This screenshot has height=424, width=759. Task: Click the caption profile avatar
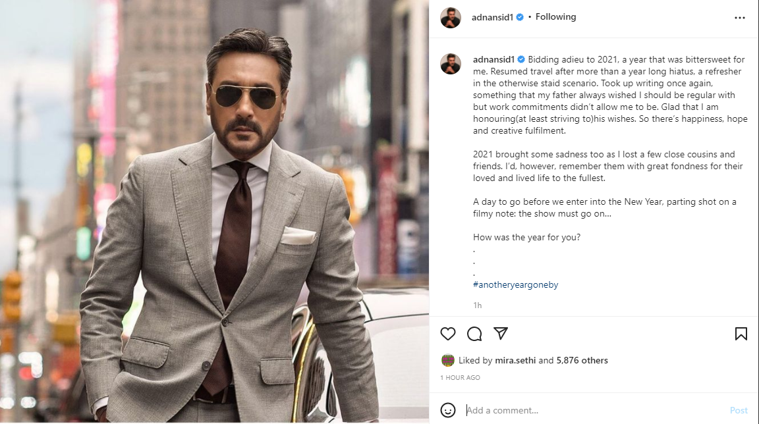point(451,64)
